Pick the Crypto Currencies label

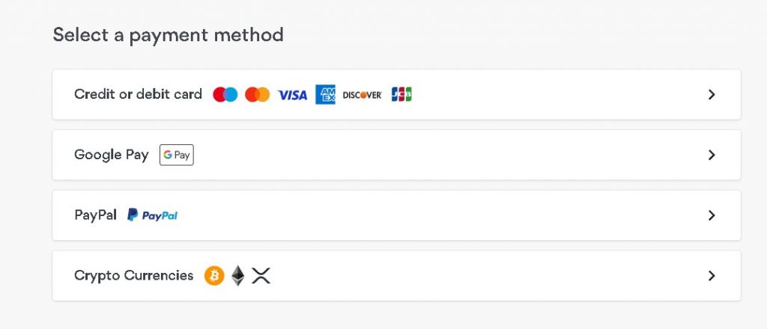[134, 276]
